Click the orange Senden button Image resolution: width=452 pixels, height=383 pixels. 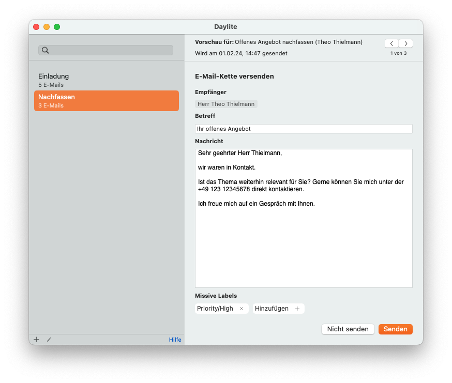395,329
